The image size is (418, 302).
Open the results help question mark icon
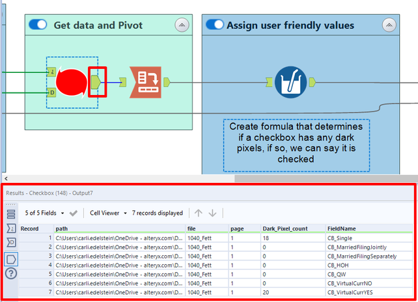click(11, 273)
